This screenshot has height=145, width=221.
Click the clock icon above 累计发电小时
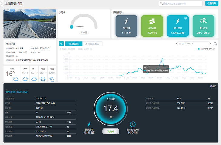(133, 124)
